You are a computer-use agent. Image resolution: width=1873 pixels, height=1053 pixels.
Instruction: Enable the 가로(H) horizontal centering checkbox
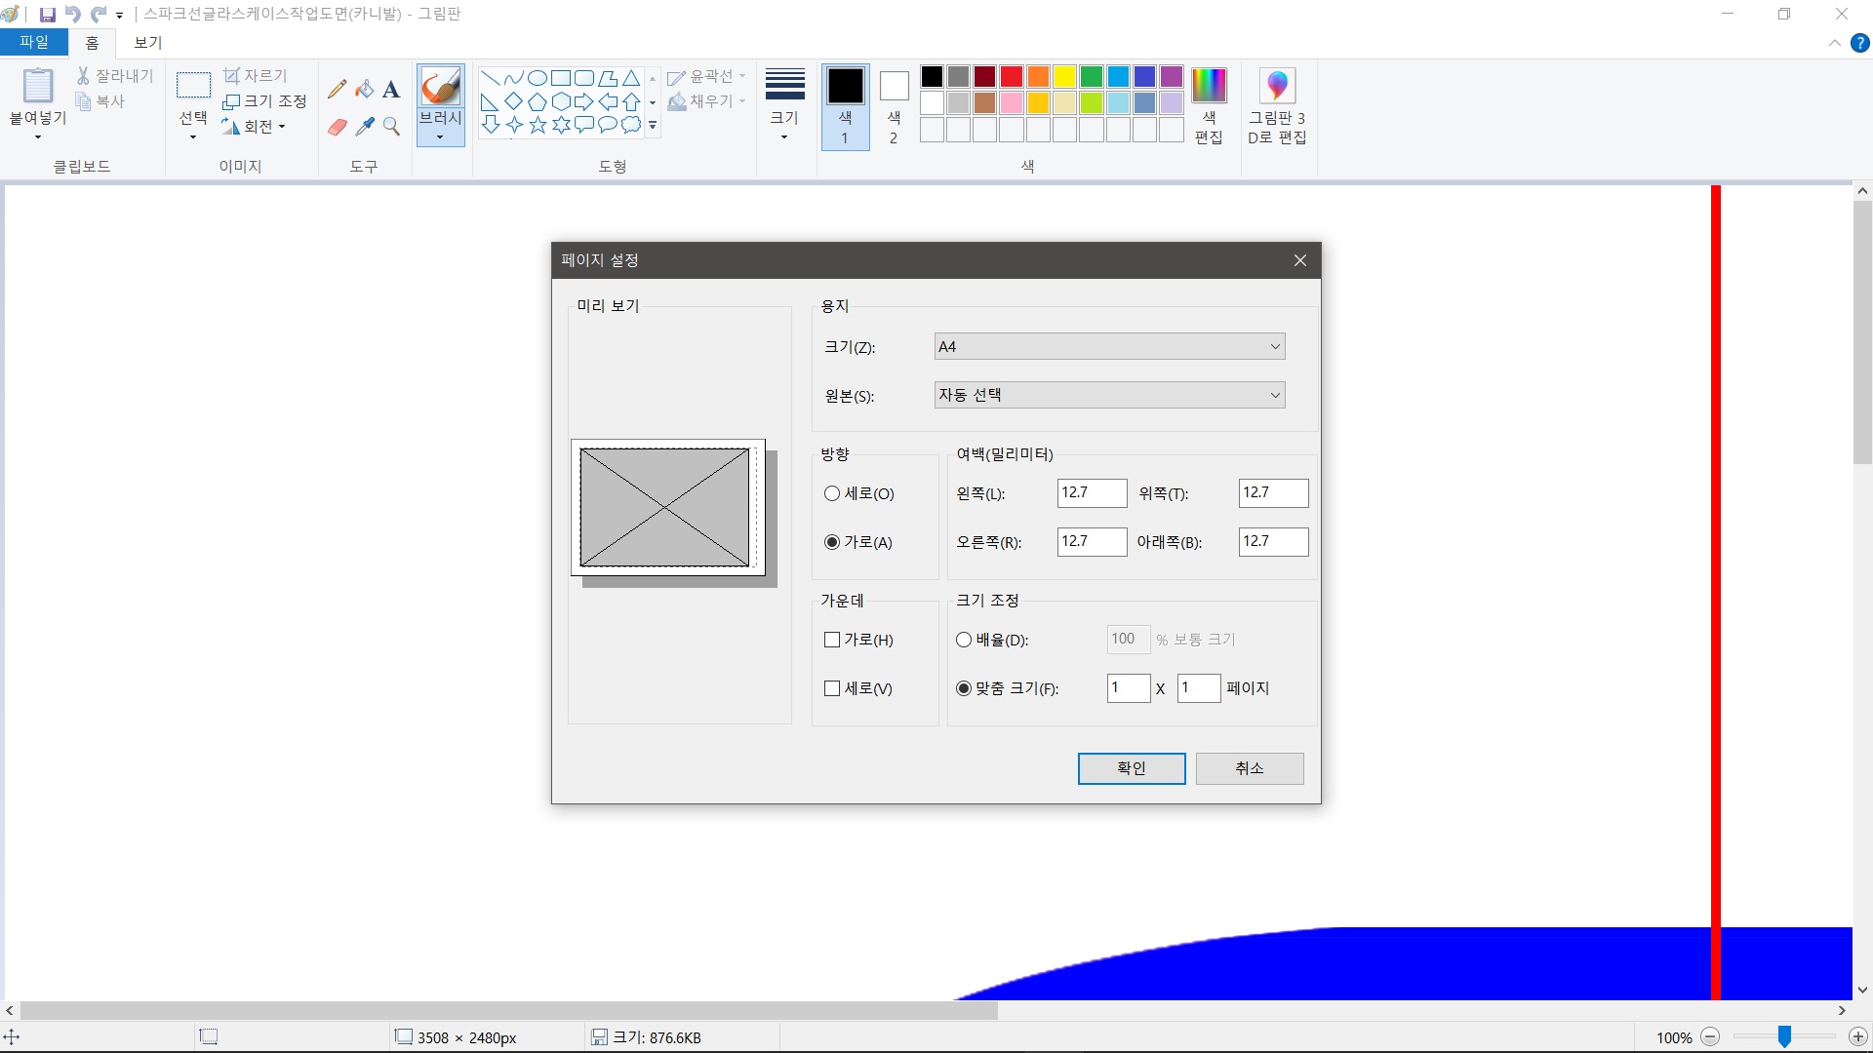click(832, 640)
